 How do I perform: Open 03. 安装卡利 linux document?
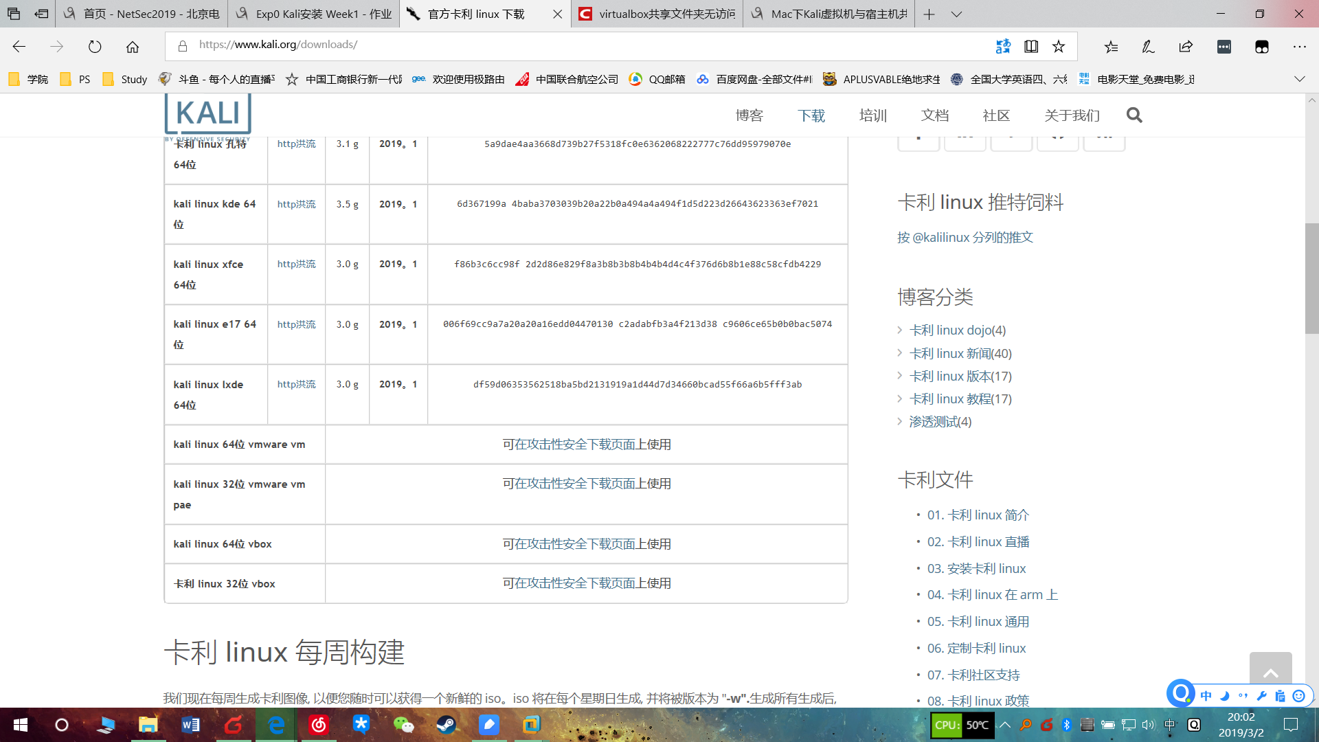point(976,569)
